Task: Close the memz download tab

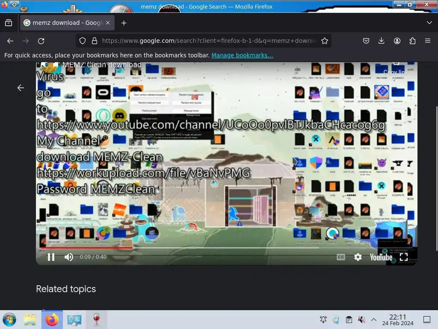Action: [108, 23]
